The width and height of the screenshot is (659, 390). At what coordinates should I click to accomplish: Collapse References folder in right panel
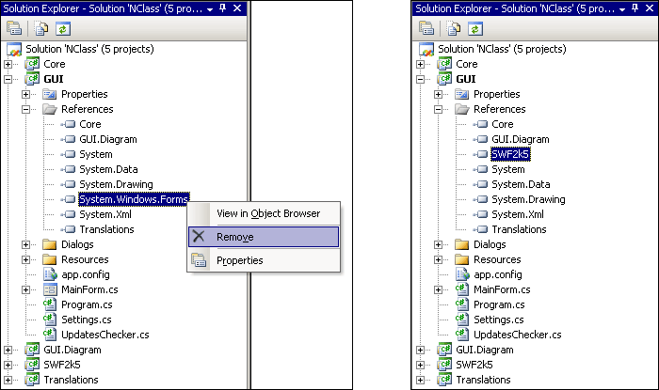tap(439, 109)
